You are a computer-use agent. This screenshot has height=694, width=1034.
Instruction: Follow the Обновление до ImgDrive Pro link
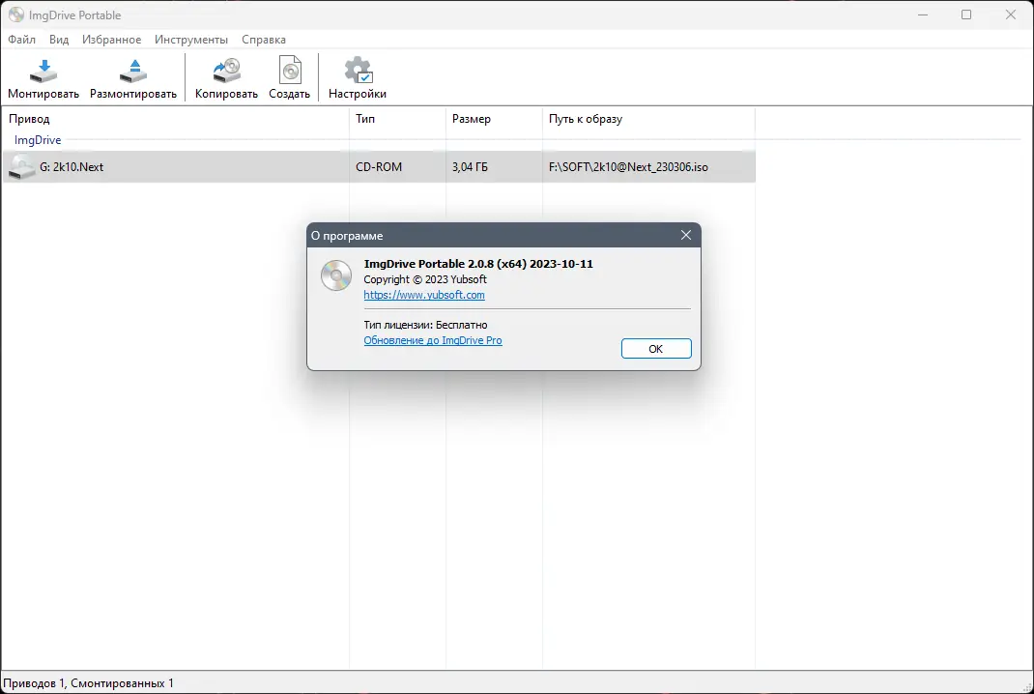click(433, 340)
